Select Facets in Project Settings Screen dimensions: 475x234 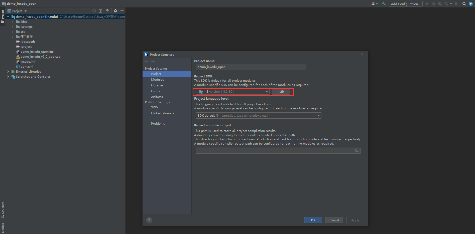click(x=167, y=91)
